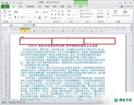The height and width of the screenshot is (105, 134).
Task: Click the Save icon in quick access toolbar
Action: [x=6, y=3]
